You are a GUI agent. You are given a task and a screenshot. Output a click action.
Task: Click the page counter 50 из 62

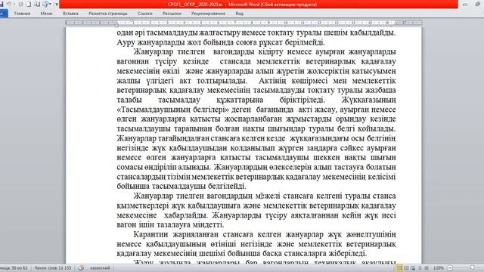pos(14,268)
